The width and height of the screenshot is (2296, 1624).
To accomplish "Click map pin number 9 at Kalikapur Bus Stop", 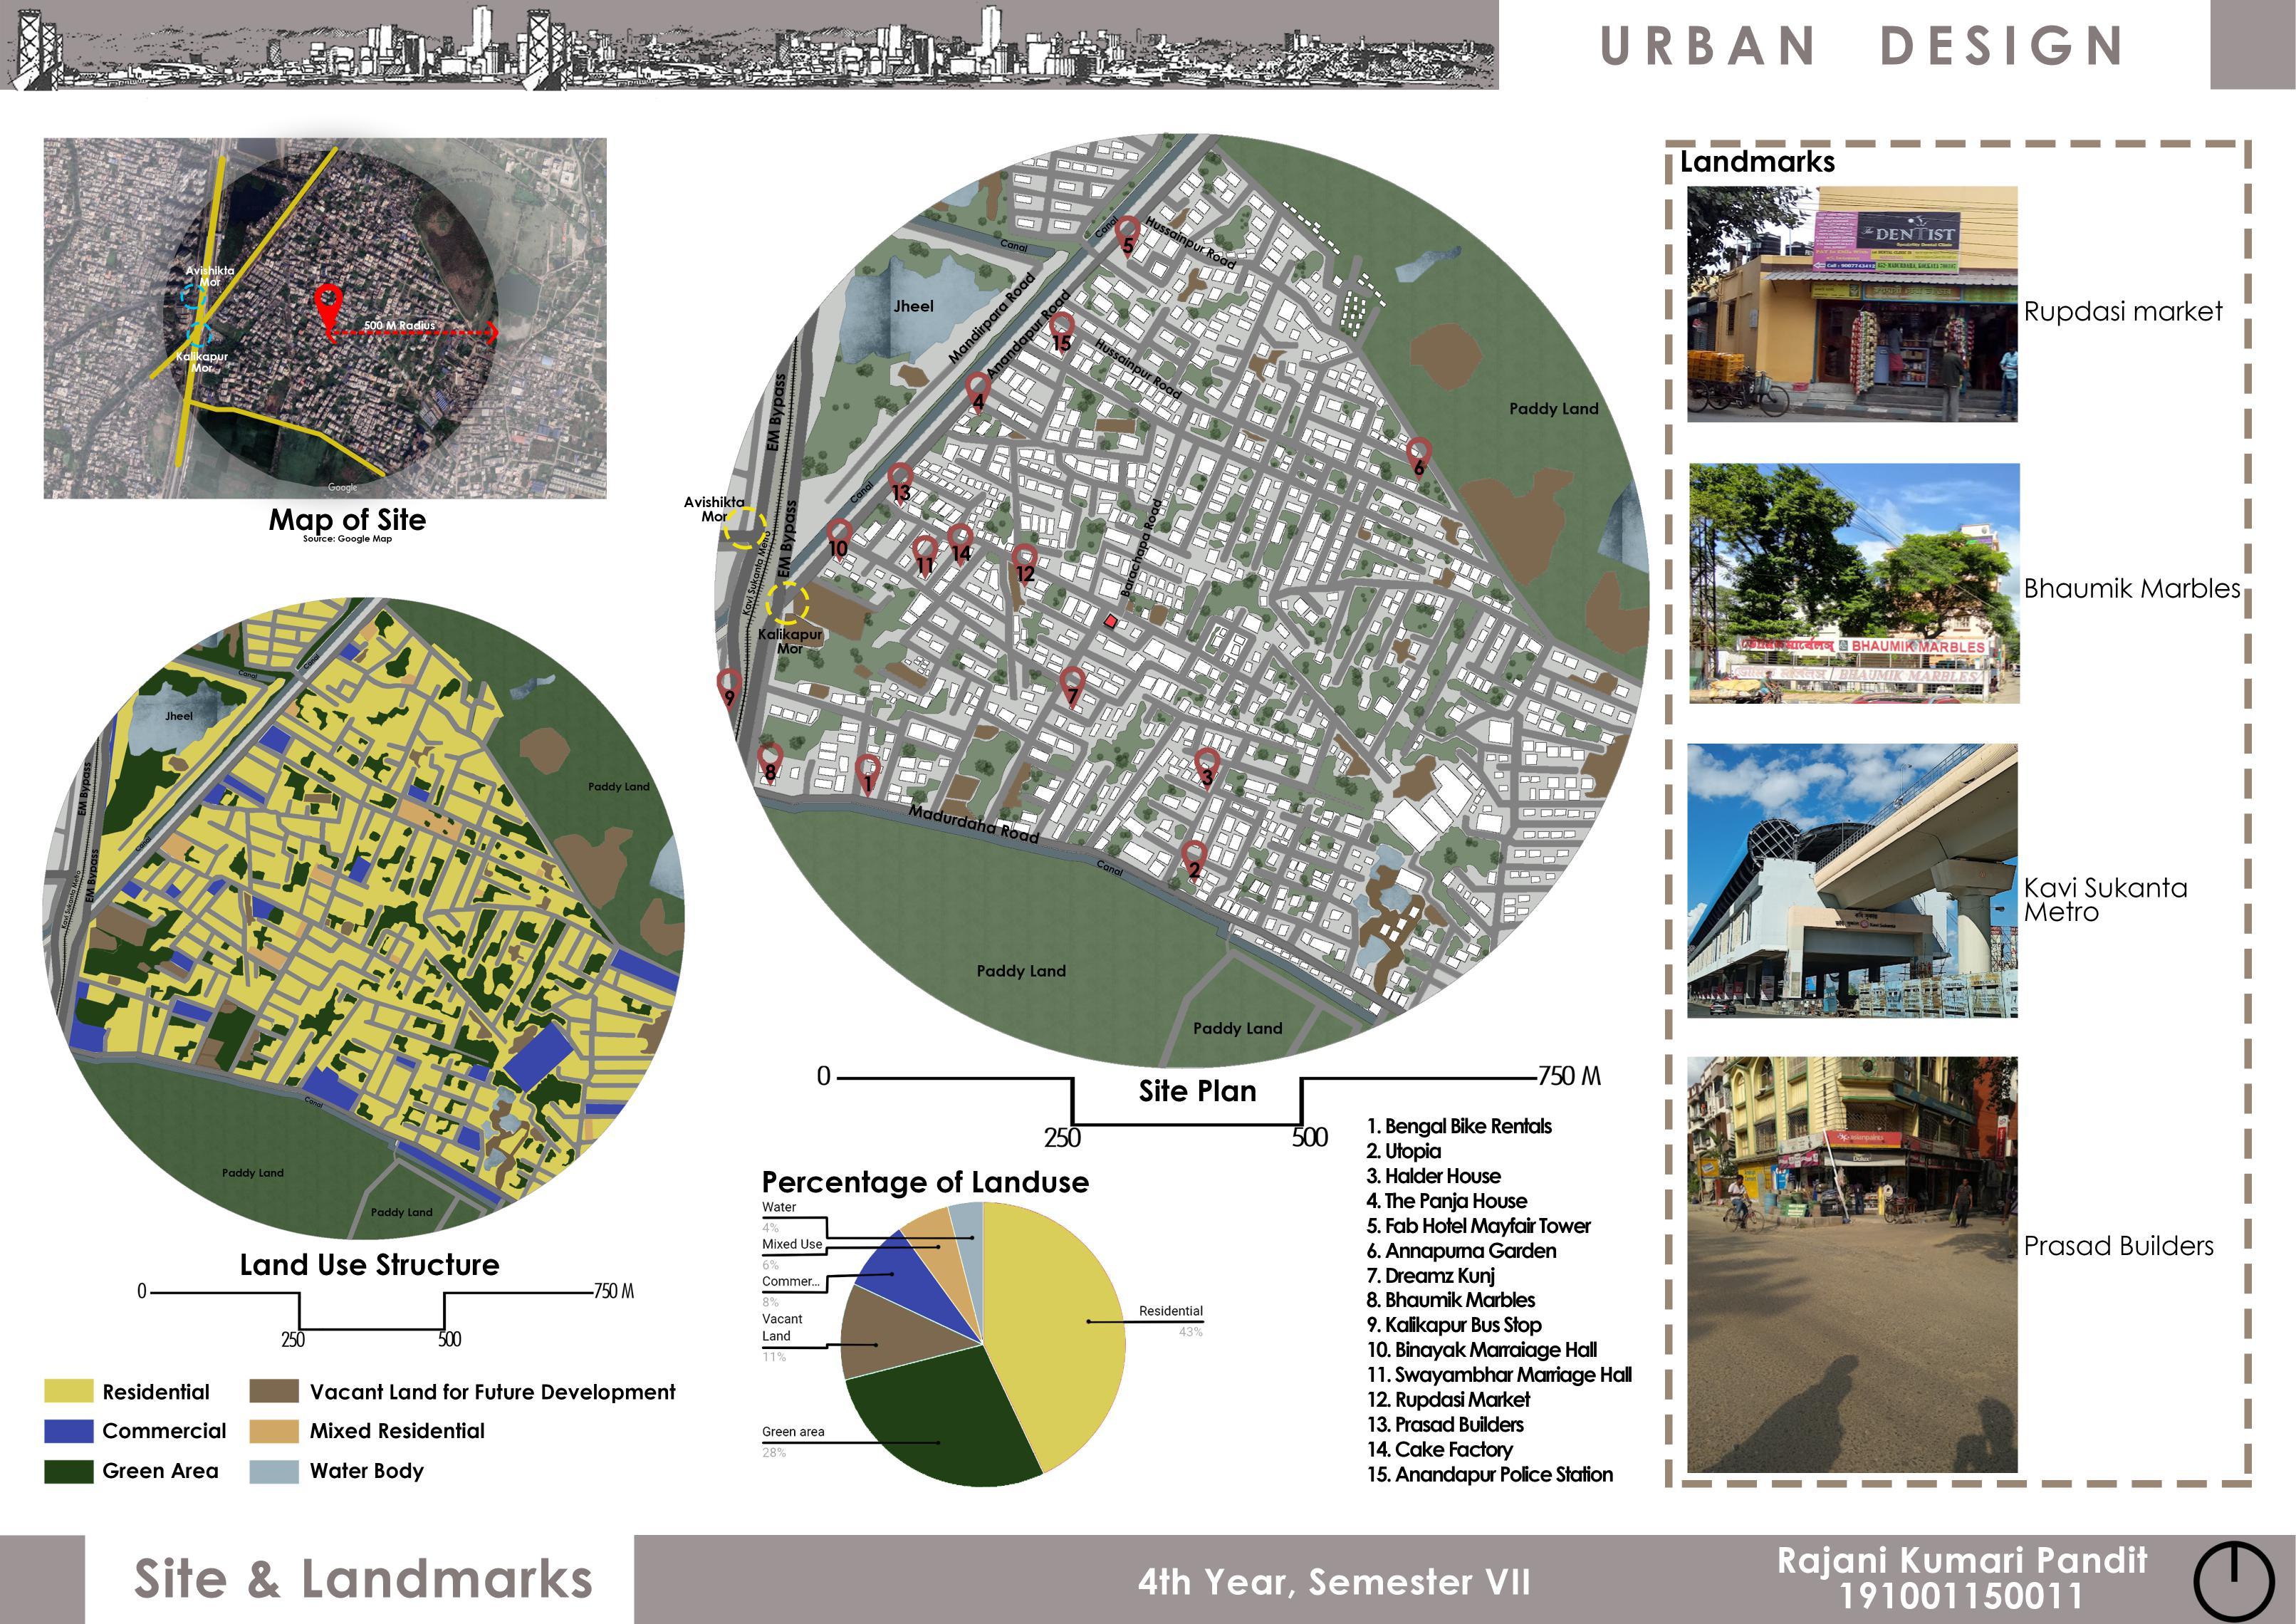I will pyautogui.click(x=729, y=687).
